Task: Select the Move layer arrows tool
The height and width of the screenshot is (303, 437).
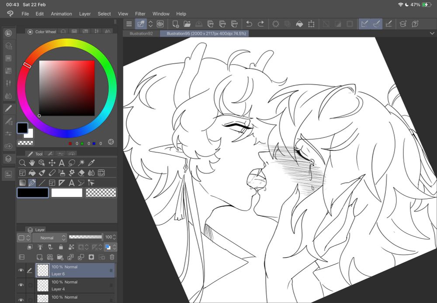Action: [x=52, y=163]
